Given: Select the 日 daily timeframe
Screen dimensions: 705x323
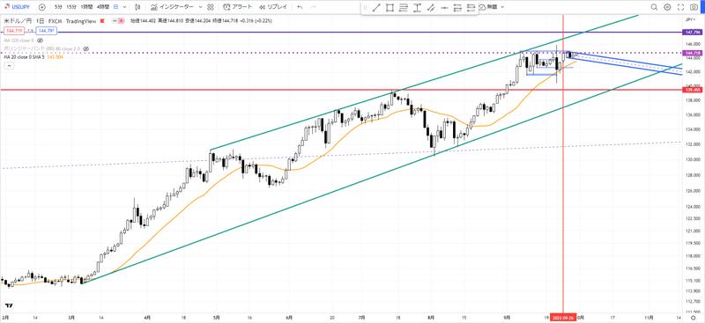Looking at the screenshot, I should click(116, 7).
